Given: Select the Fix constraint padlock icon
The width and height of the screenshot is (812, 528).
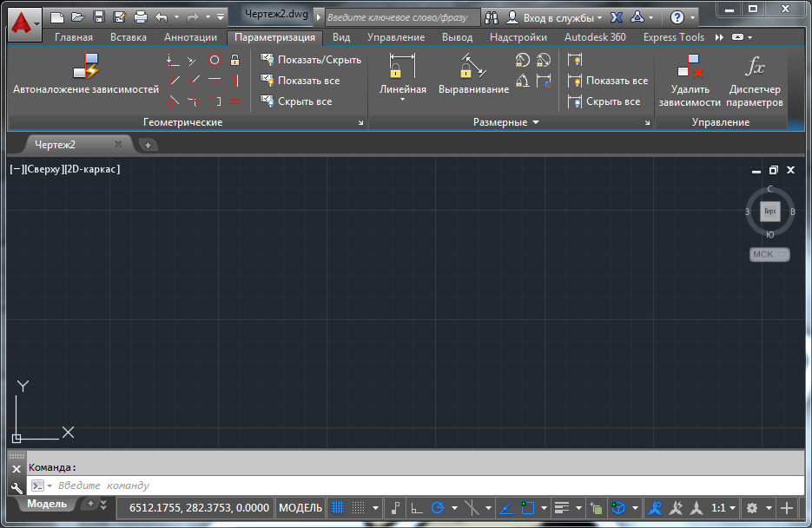Looking at the screenshot, I should click(235, 60).
